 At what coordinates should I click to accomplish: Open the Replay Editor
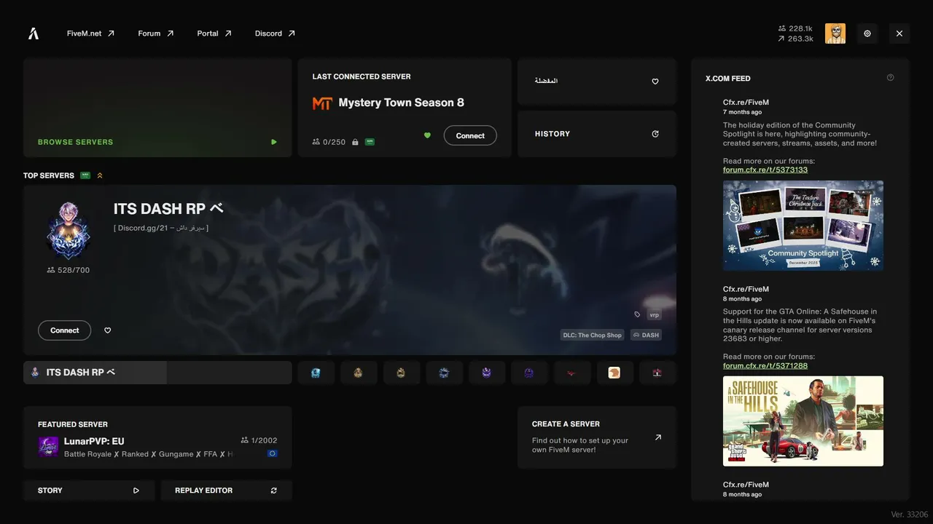click(x=226, y=491)
